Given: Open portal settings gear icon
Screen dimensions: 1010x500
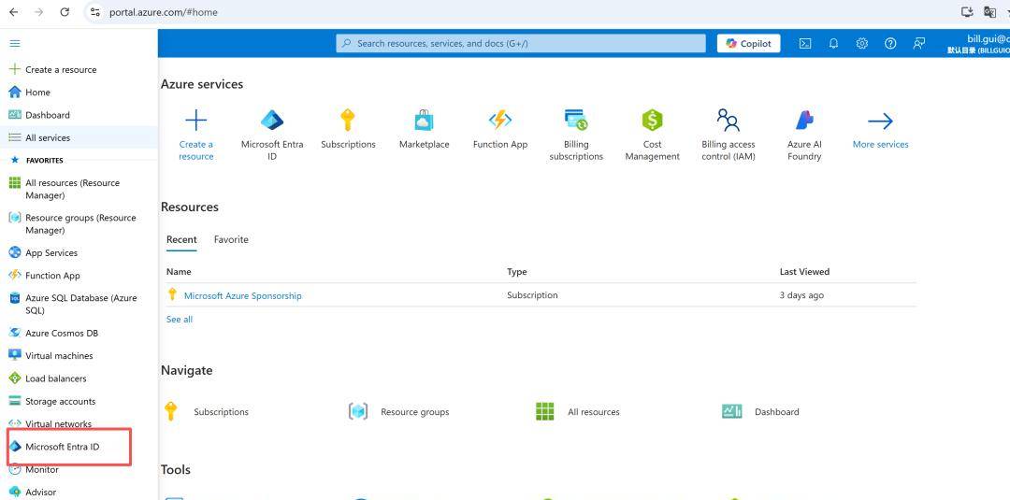Looking at the screenshot, I should [862, 43].
